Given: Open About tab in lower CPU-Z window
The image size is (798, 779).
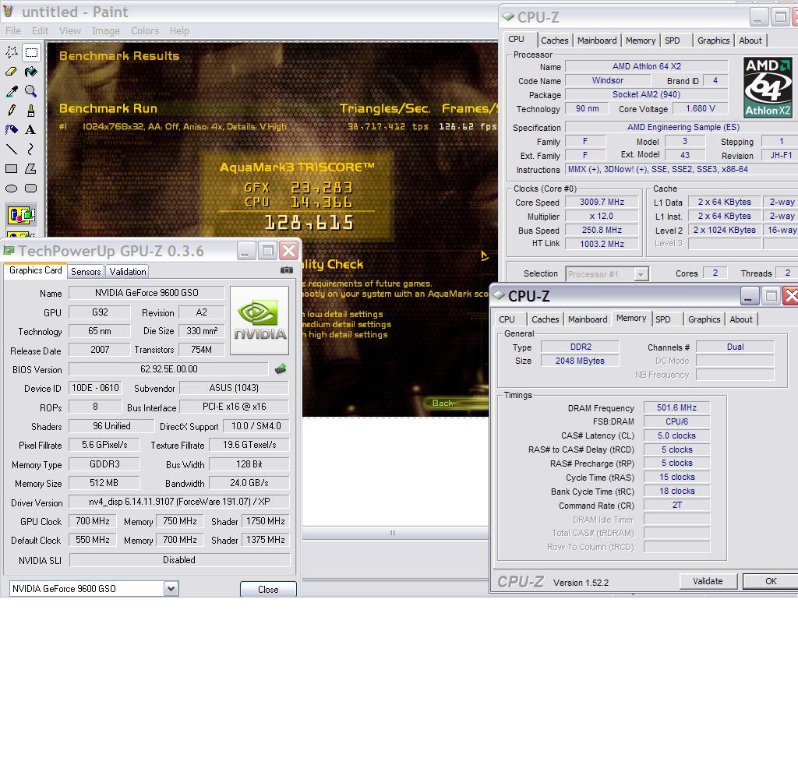Looking at the screenshot, I should pos(741,319).
